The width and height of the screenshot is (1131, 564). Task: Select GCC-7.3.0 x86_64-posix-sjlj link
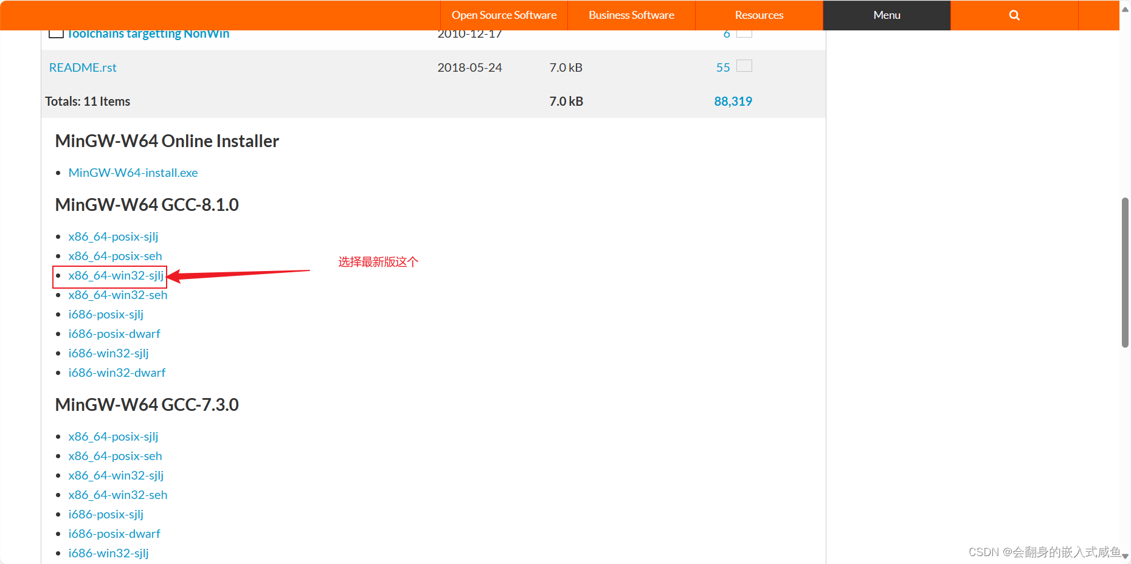(113, 436)
